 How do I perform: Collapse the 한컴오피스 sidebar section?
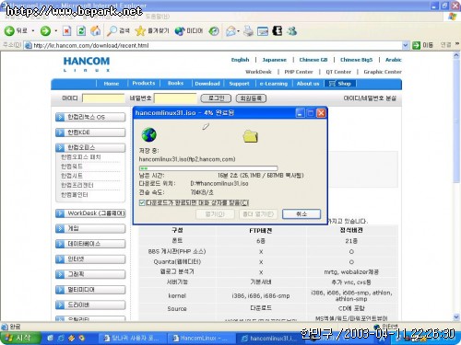90,147
